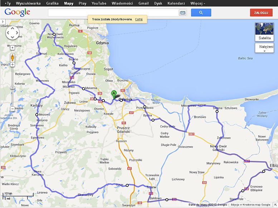The height and width of the screenshot is (208, 278).
Task: Open Grafika in the top bar
Action: click(x=52, y=3)
